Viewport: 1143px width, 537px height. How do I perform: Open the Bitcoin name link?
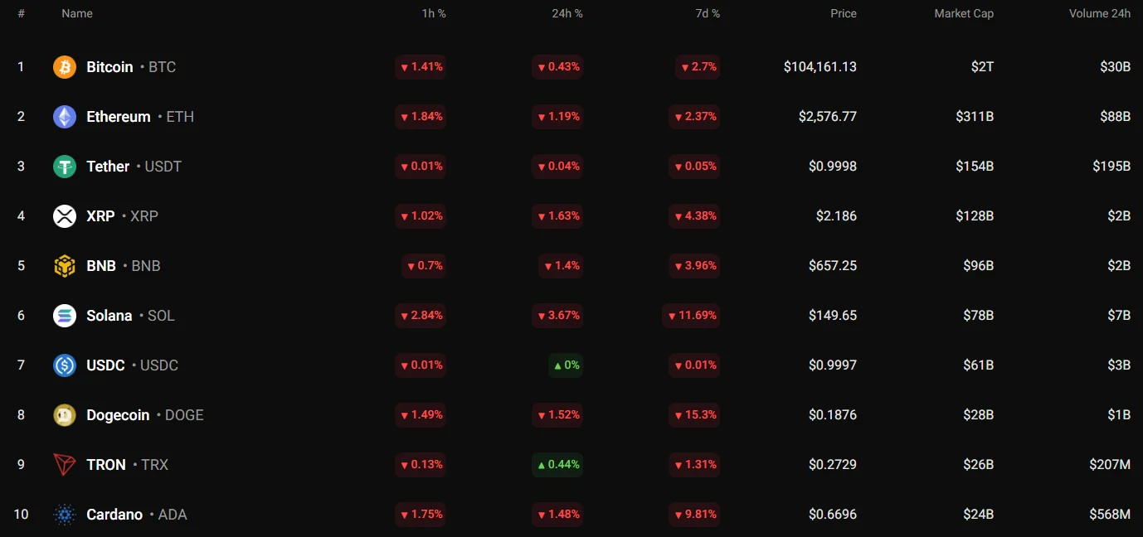pyautogui.click(x=109, y=67)
